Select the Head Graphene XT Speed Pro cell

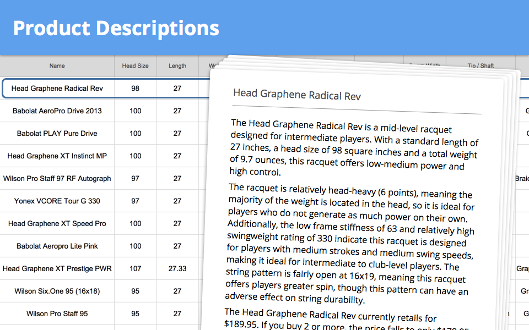(x=57, y=224)
